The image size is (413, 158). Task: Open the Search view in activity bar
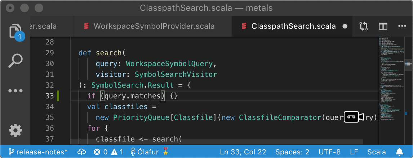point(15,61)
